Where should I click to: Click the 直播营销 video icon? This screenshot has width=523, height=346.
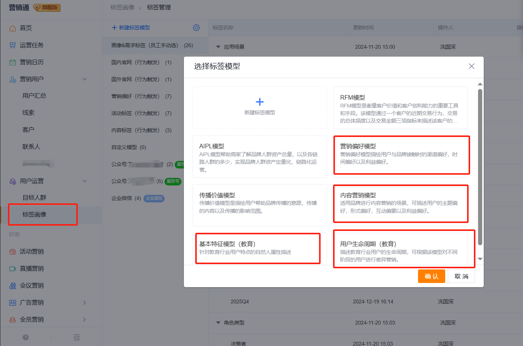(x=12, y=269)
